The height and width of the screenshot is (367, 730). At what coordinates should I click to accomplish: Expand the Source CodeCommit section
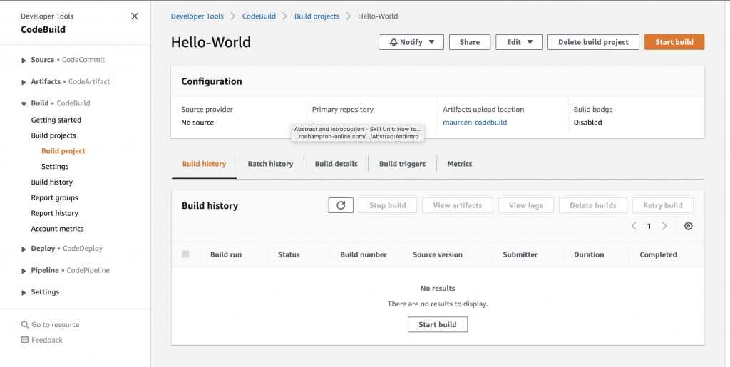tap(24, 61)
